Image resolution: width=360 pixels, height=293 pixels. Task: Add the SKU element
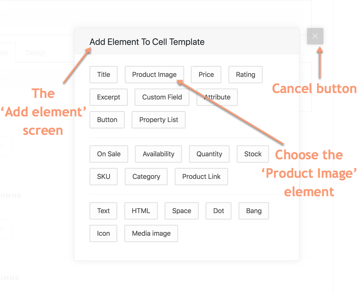point(103,177)
